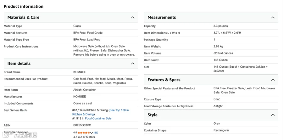Image resolution: width=283 pixels, height=140 pixels.
Task: Collapse the Style section chevron
Action: click(273, 115)
